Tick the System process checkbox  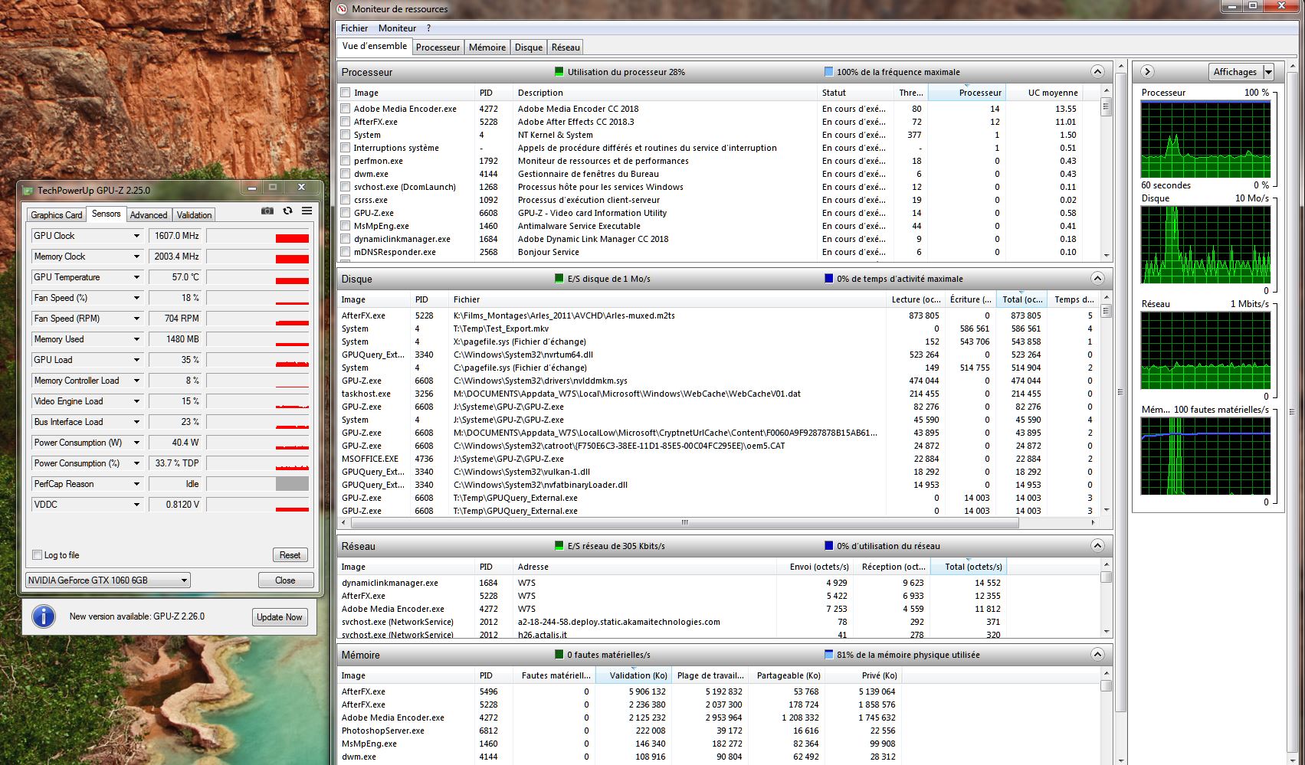[346, 135]
